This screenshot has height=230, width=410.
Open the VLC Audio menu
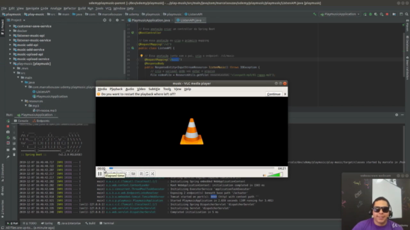point(129,89)
